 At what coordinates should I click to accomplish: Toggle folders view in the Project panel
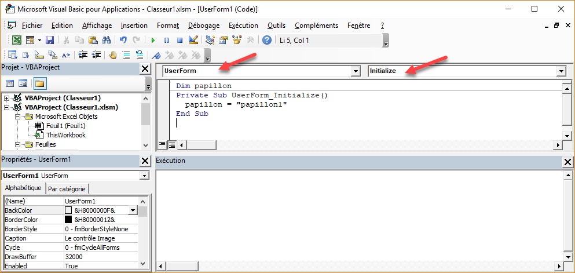click(x=39, y=83)
